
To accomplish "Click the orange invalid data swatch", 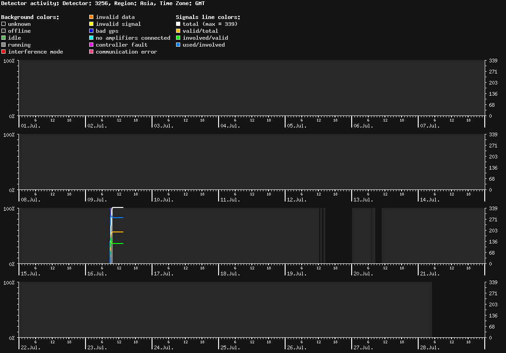I will pos(91,17).
